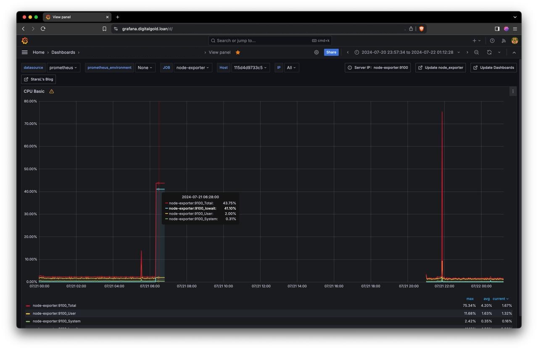This screenshot has width=538, height=350.
Task: Sort legend by current column
Action: 501,299
